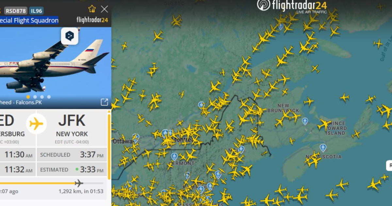
Task: Add flight RSD878 to favorites with star icon
Action: pos(92,9)
